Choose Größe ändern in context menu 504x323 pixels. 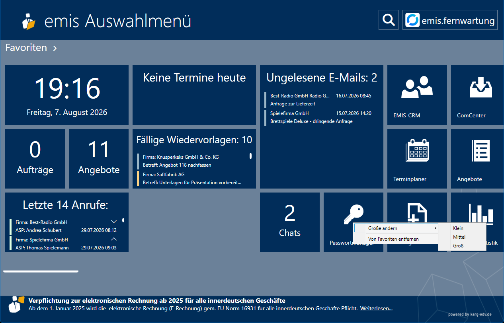click(396, 228)
